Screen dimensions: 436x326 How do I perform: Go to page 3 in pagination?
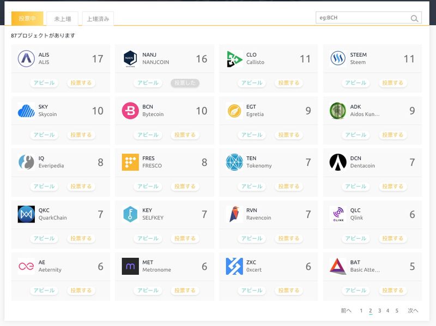coord(379,311)
